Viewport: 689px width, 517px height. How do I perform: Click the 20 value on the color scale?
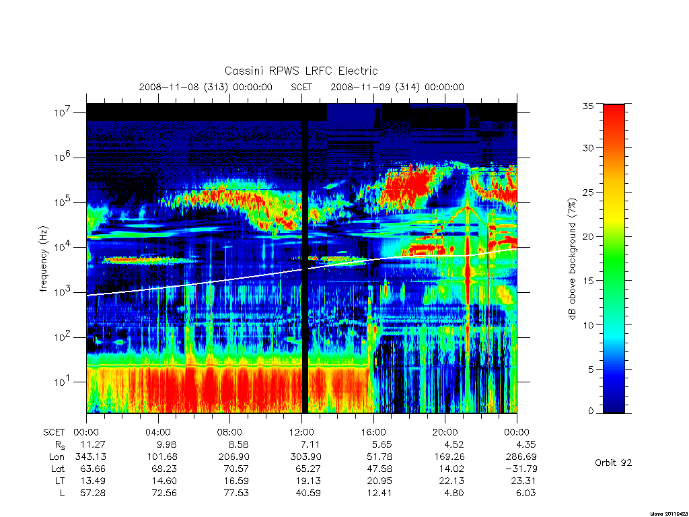588,236
